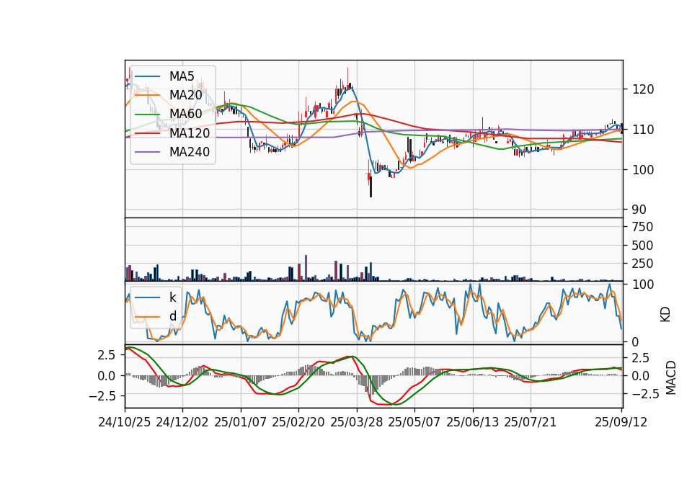Click the left MACD axis value −2.5
This screenshot has height=497, width=692.
pyautogui.click(x=102, y=396)
